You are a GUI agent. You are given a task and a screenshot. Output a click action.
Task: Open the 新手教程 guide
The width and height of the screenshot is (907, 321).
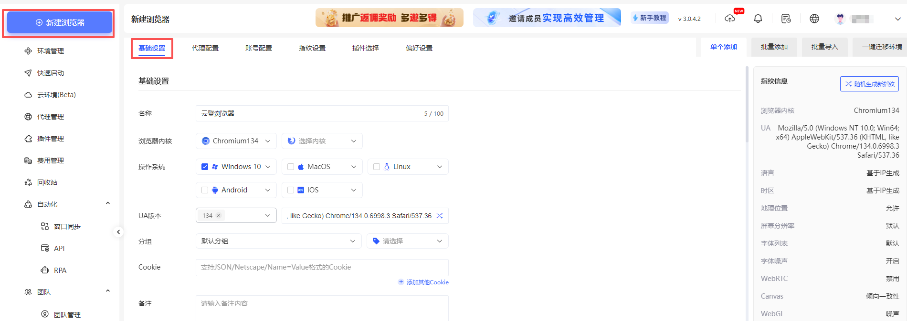pyautogui.click(x=650, y=18)
